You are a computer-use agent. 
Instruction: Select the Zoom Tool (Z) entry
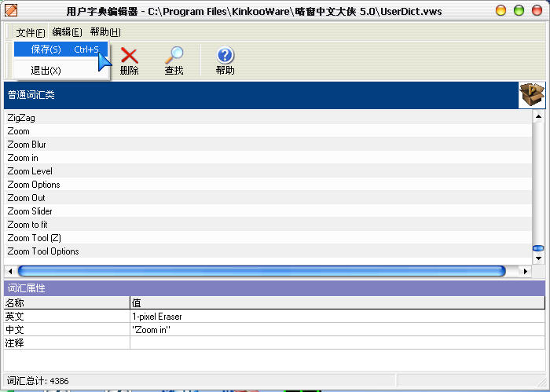click(x=268, y=238)
